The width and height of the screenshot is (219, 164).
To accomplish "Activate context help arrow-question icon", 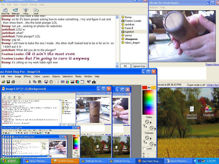I will coord(89,82).
